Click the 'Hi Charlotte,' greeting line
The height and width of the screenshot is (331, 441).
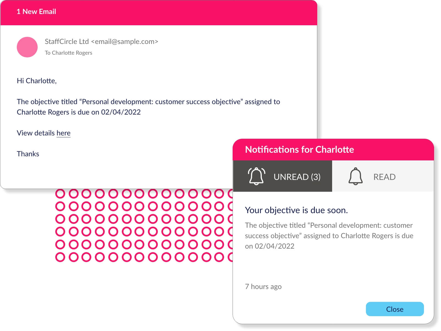37,81
